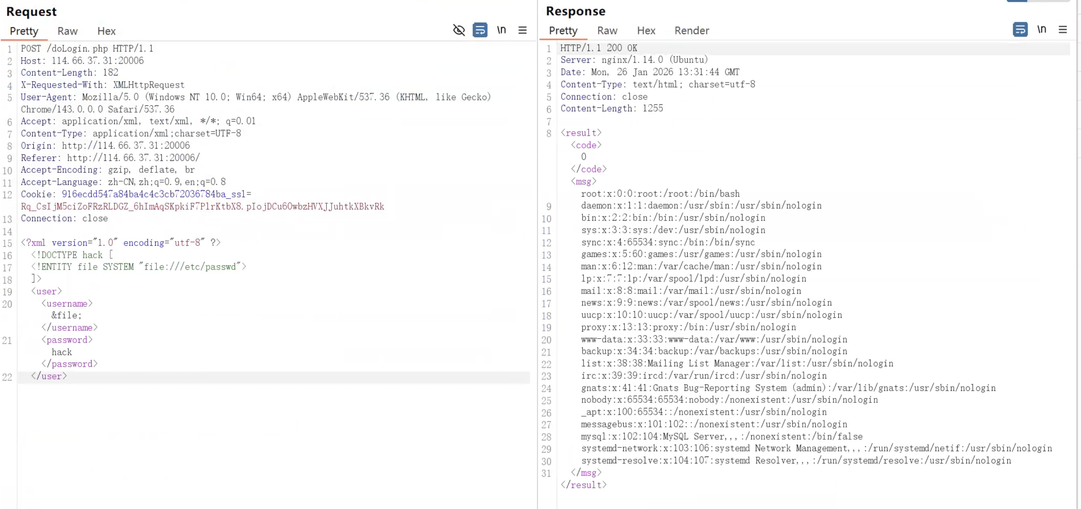This screenshot has height=509, width=1081.
Task: Select the Response Pretty tab
Action: (x=563, y=31)
